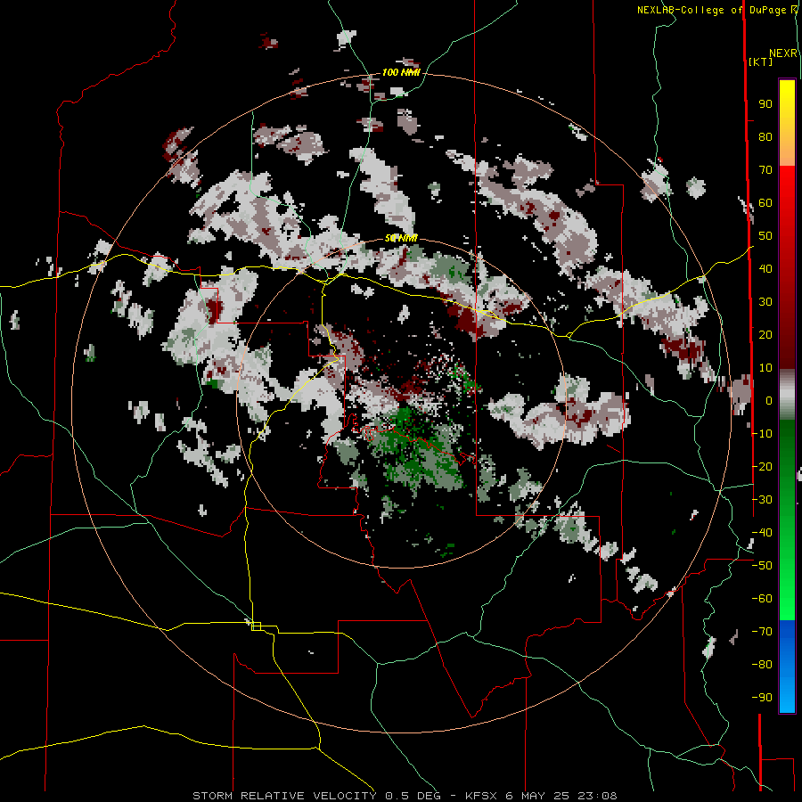Select the 60 value on the velocity scale

point(765,202)
